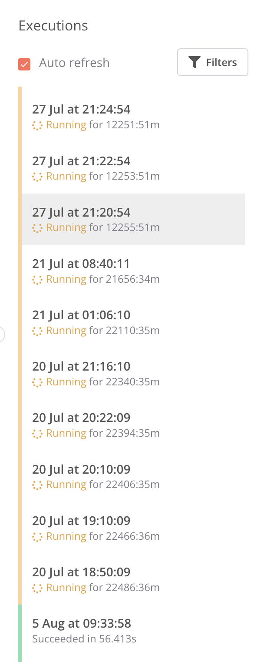The image size is (264, 662).
Task: Click the running spinner icon for 20 Jul 20:22:09
Action: tap(37, 434)
